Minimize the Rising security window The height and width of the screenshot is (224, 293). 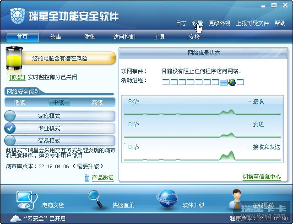pos(263,6)
